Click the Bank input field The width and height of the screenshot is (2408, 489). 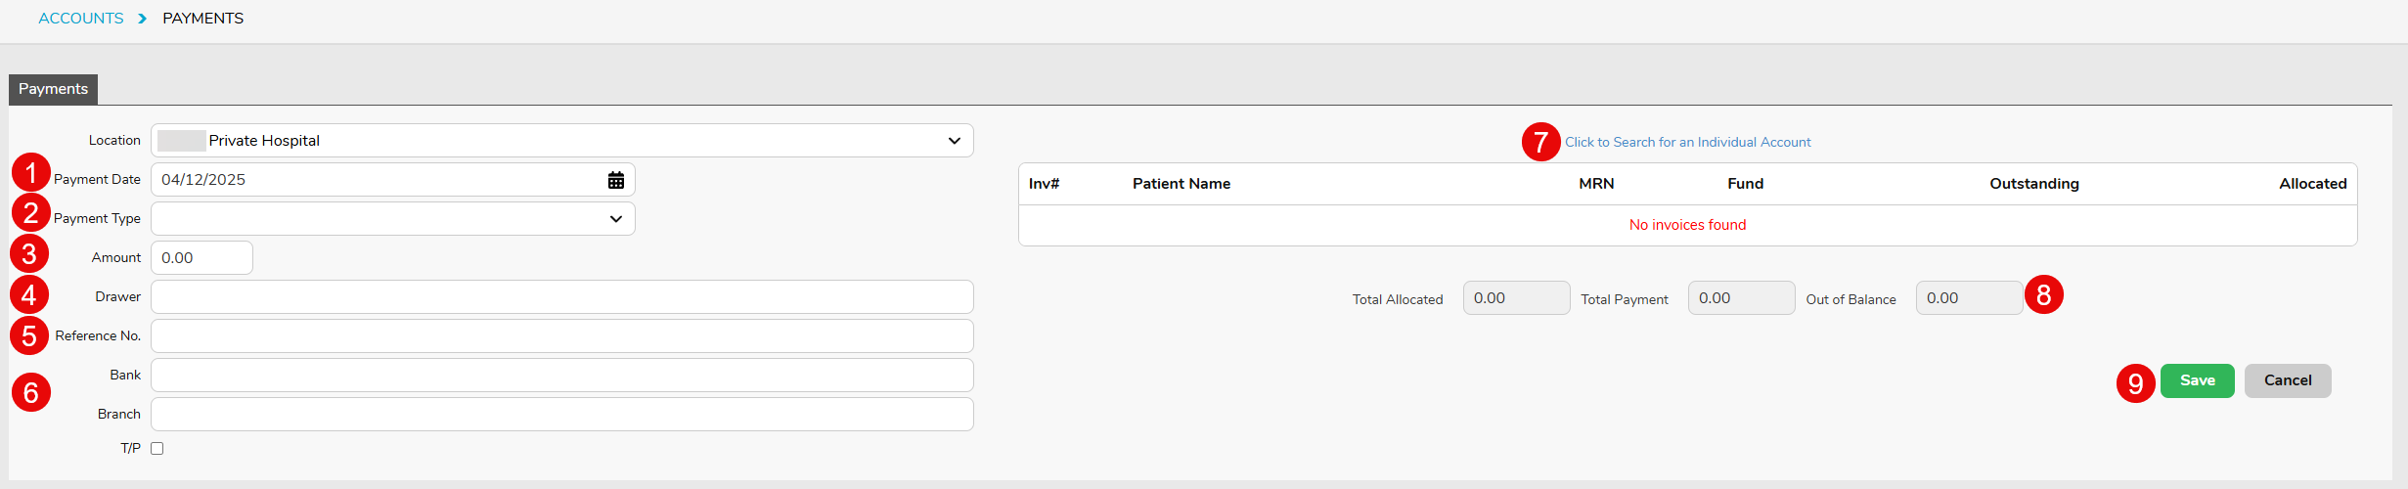(x=561, y=376)
